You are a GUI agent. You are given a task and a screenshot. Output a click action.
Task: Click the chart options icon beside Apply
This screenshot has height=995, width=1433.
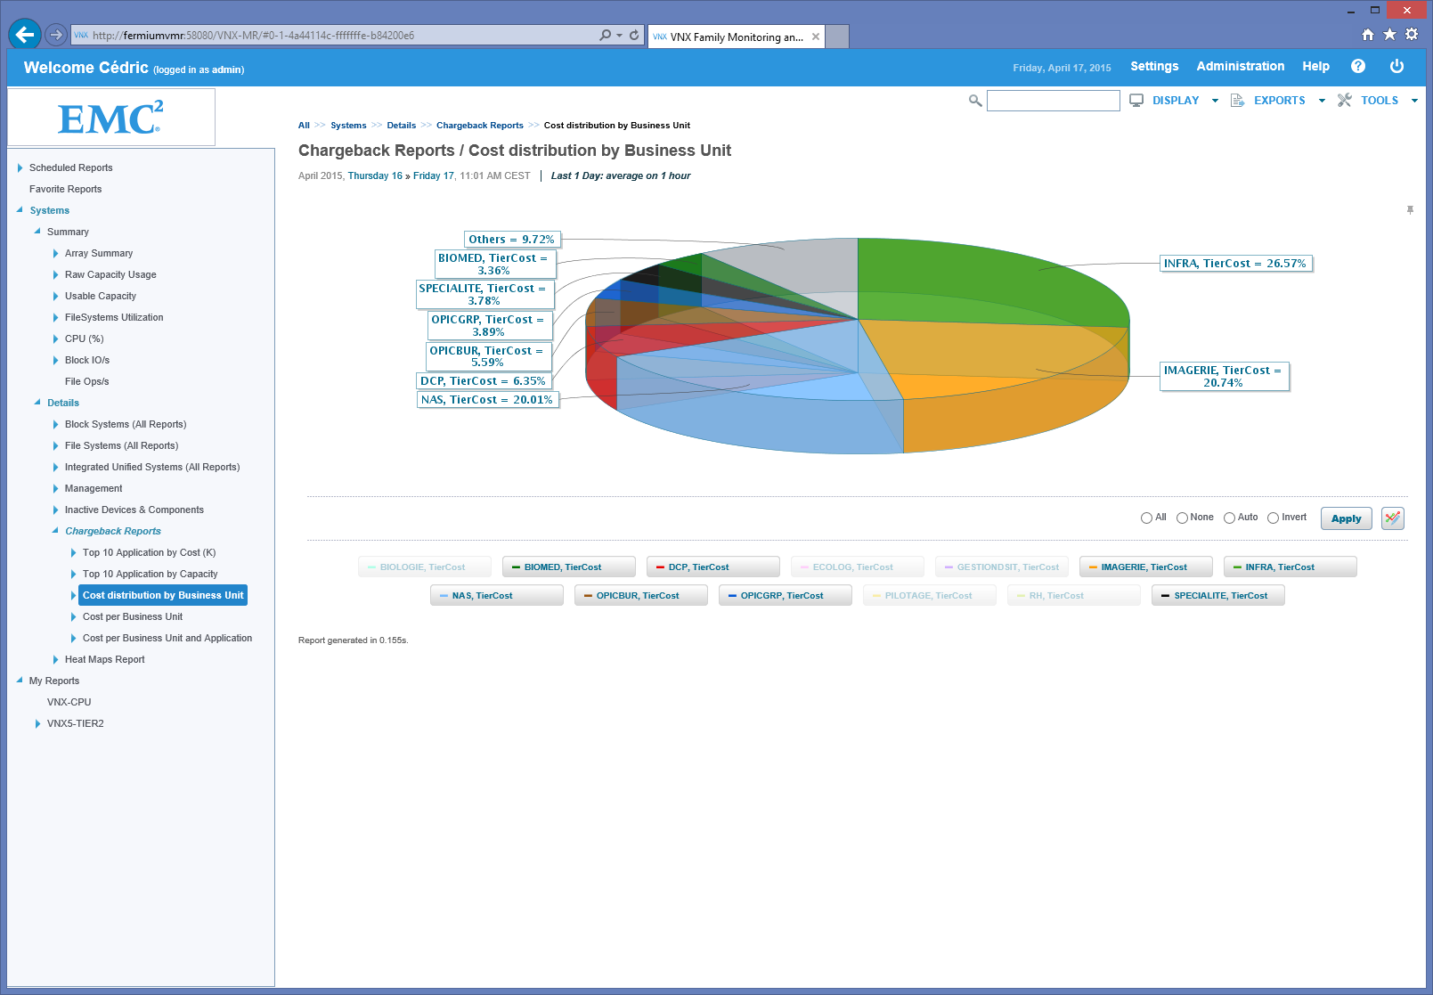pyautogui.click(x=1393, y=518)
